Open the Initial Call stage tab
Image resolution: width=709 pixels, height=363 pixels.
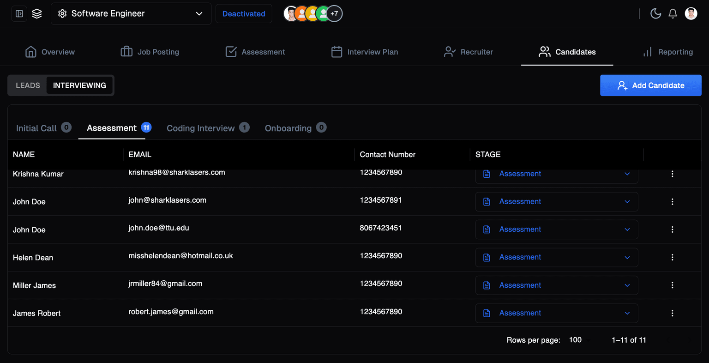click(x=43, y=128)
